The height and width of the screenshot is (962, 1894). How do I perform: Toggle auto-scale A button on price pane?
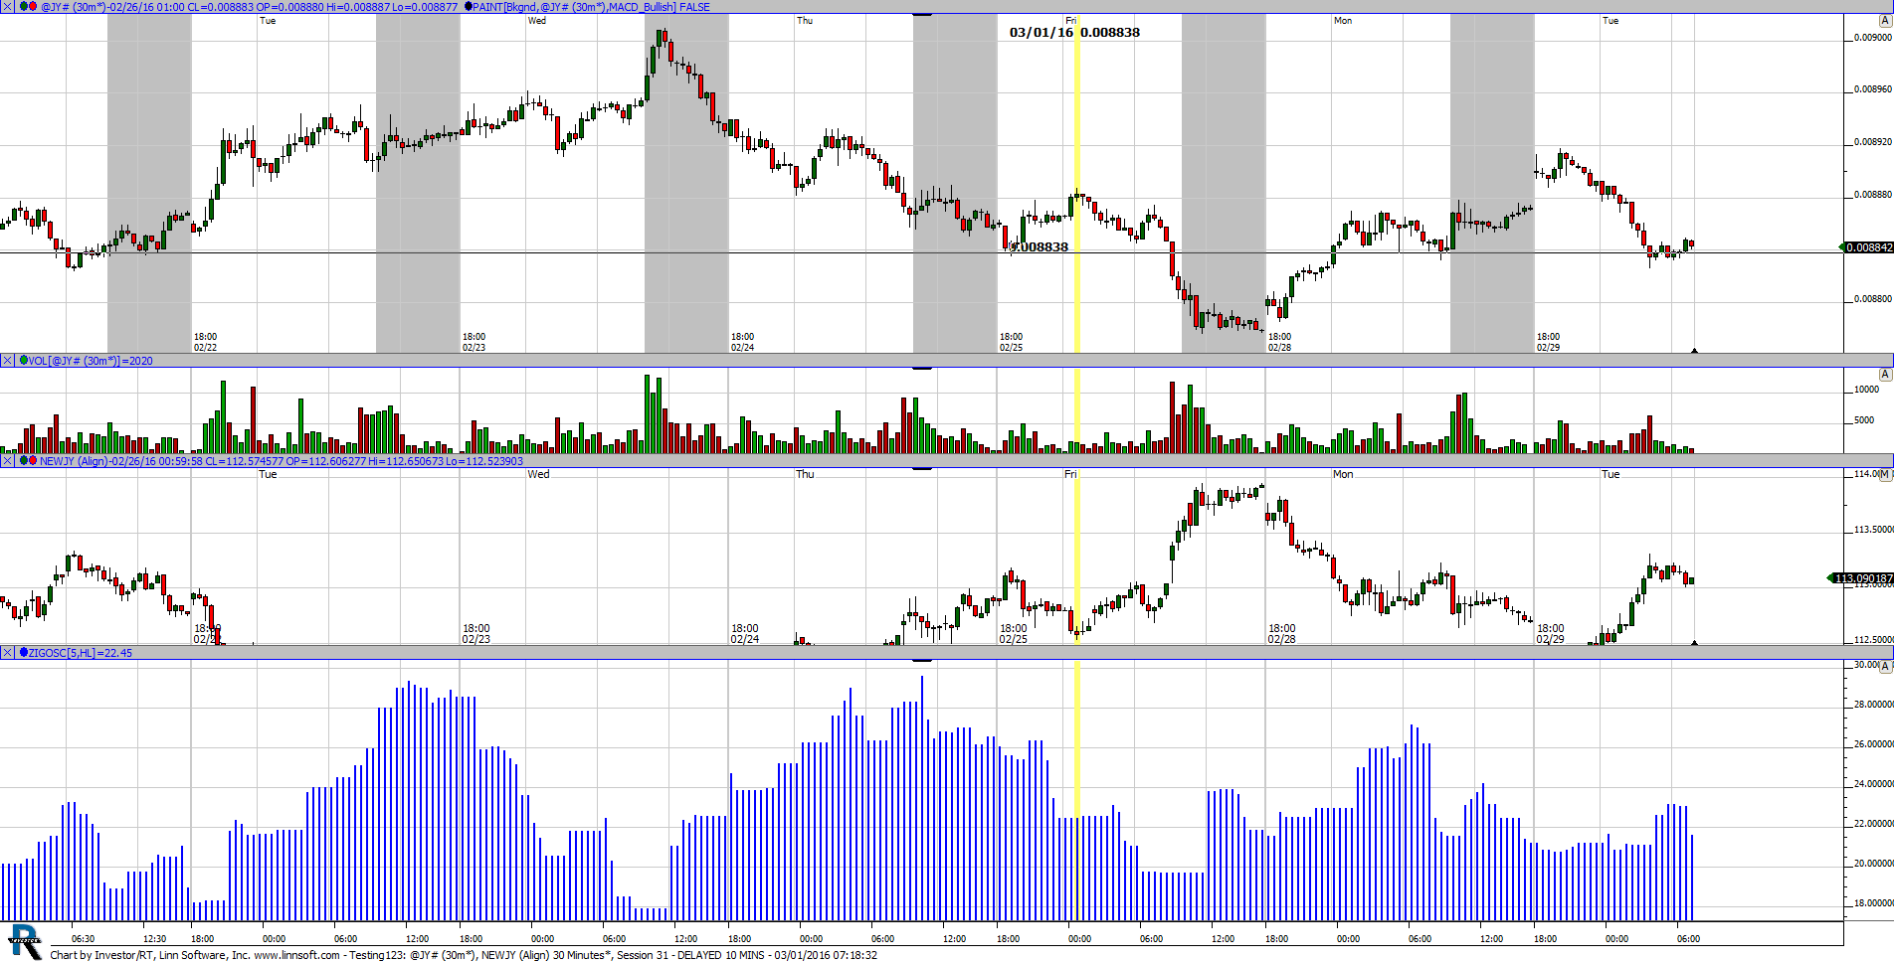click(1884, 21)
